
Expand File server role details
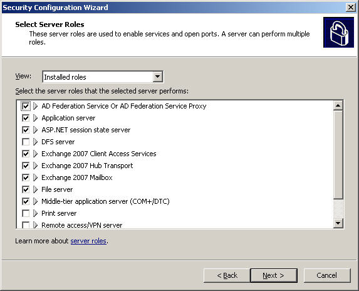[x=35, y=189]
